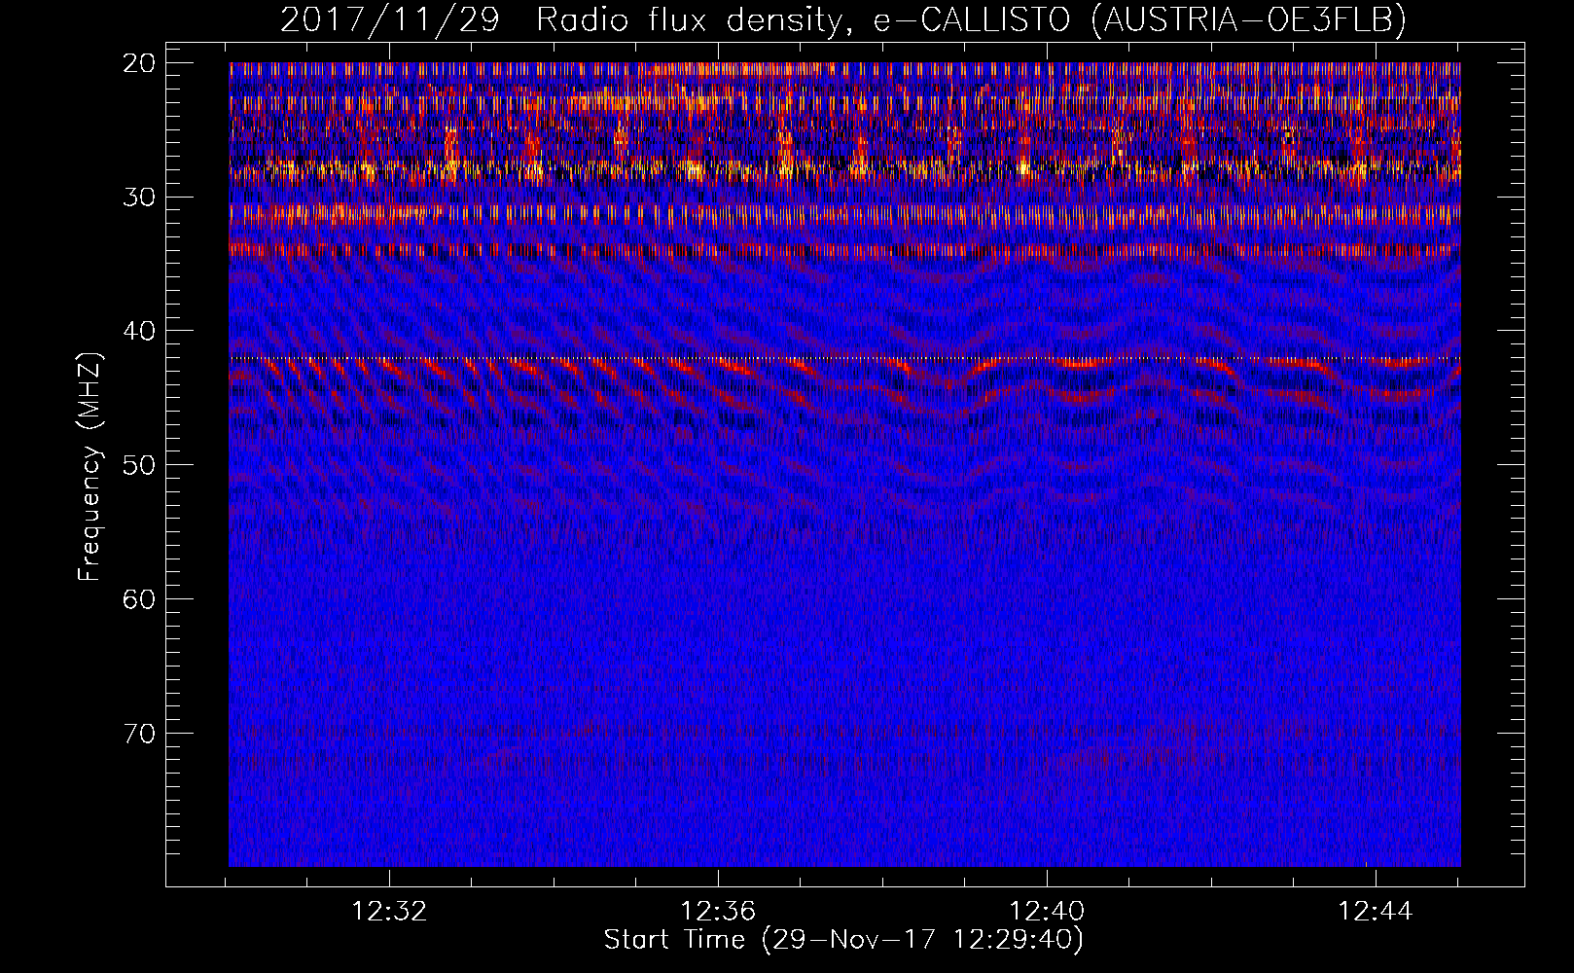Click the 20 frequency tick label
The image size is (1574, 973).
(x=139, y=63)
